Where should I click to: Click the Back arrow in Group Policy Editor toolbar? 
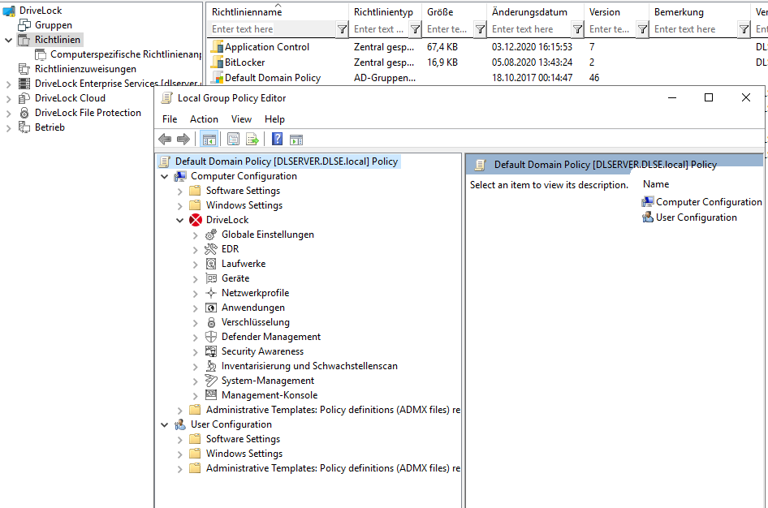pyautogui.click(x=165, y=140)
